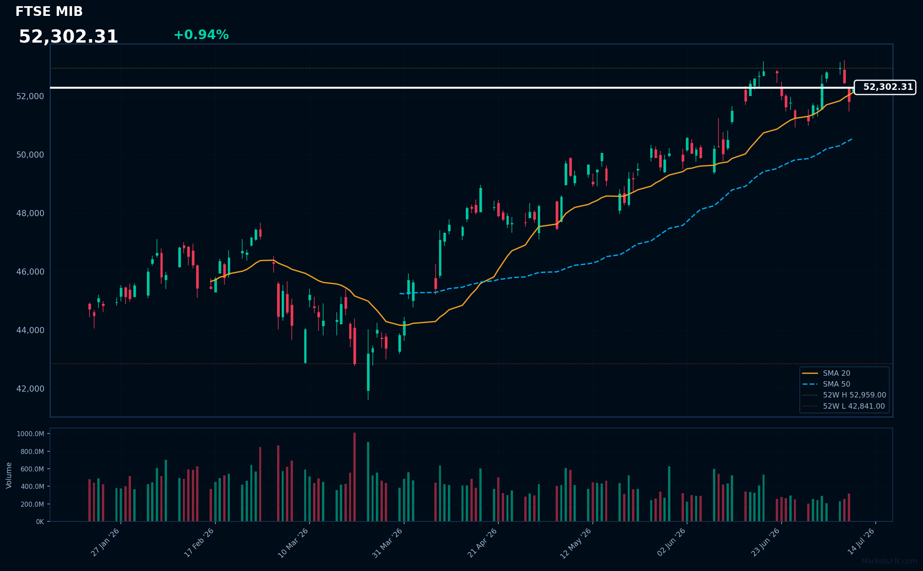Click the 42,000 price axis label
Image resolution: width=923 pixels, height=571 pixels.
click(x=30, y=389)
